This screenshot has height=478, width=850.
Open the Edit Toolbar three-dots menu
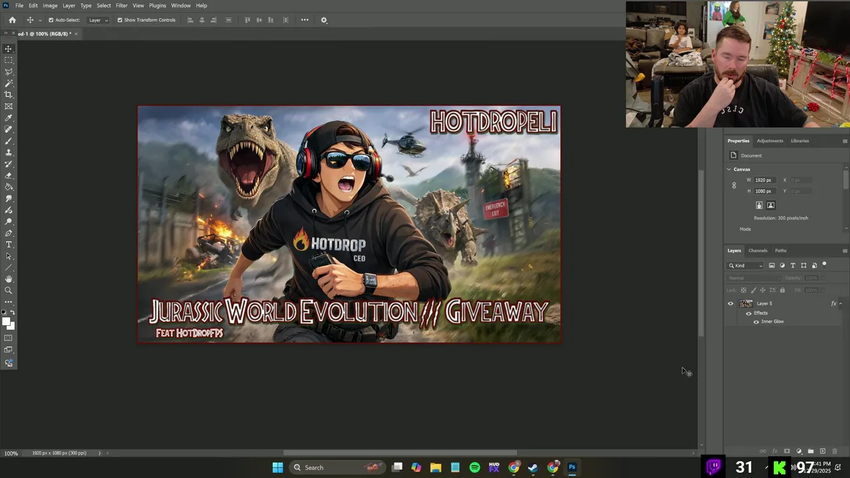click(x=9, y=302)
